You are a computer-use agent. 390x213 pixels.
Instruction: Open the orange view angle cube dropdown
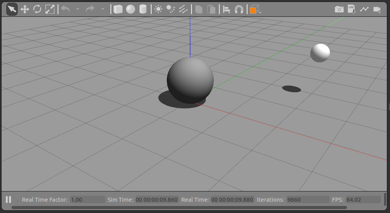[x=255, y=9]
